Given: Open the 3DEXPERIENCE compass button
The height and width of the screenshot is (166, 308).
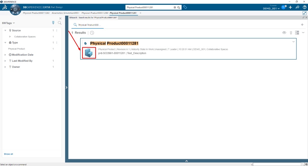Looking at the screenshot, I should click(15, 9).
